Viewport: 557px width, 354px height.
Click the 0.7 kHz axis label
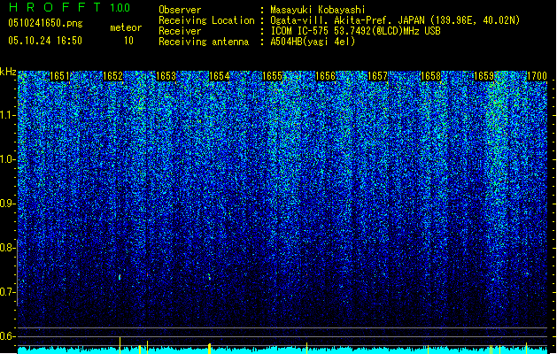tap(8, 292)
